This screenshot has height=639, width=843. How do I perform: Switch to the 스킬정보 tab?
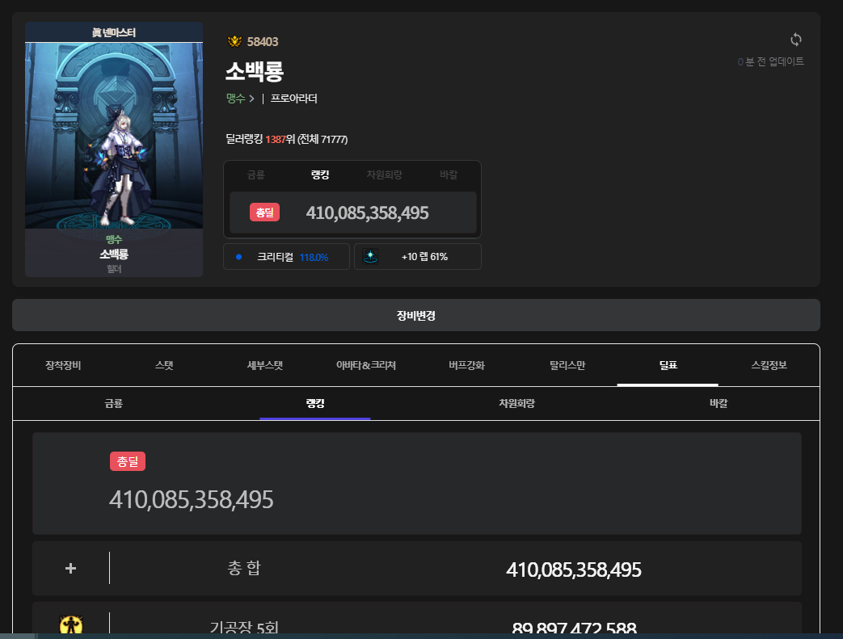(x=769, y=365)
